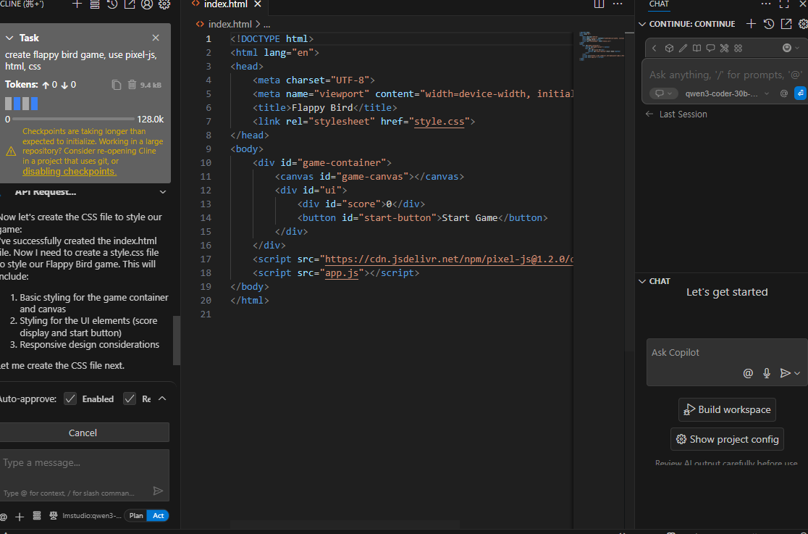Open the app.js script link
The height and width of the screenshot is (534, 808).
342,273
